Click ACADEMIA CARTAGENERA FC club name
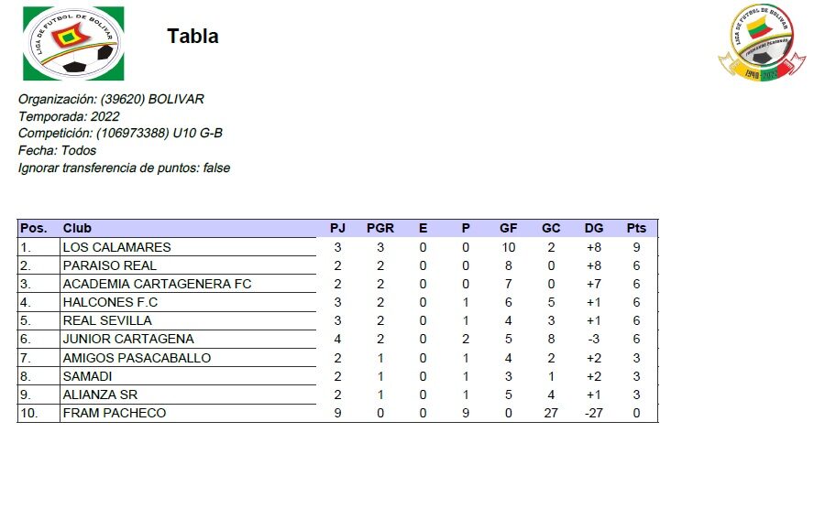Image resolution: width=836 pixels, height=519 pixels. click(x=157, y=284)
